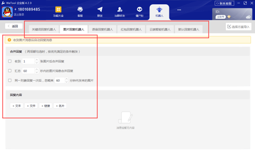Viewport: 255px width, 153px height.
Task: Switch to 红包回复机器人 tab
Action: (131, 29)
